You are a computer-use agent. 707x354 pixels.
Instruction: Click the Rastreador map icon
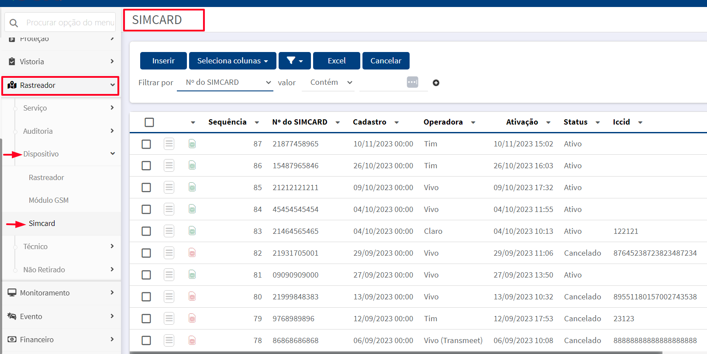click(12, 85)
